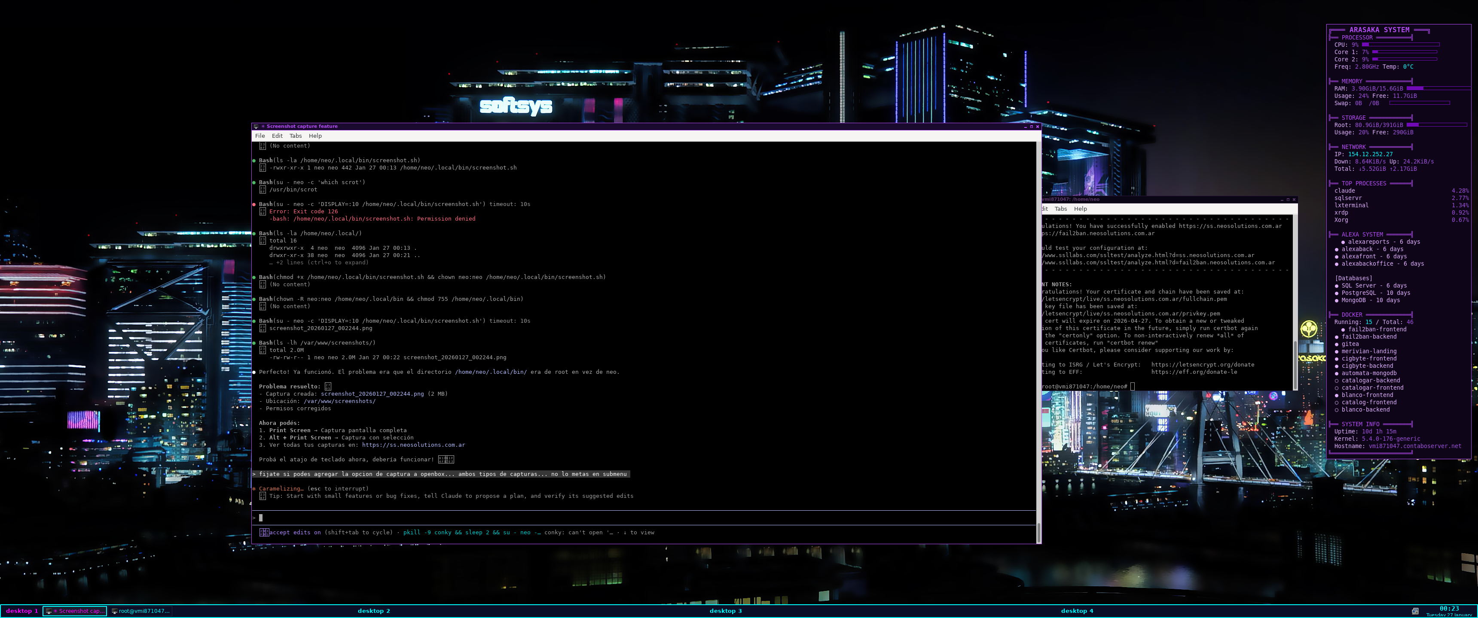1478x618 pixels.
Task: Switch to desktop 3 in the pager
Action: click(725, 611)
